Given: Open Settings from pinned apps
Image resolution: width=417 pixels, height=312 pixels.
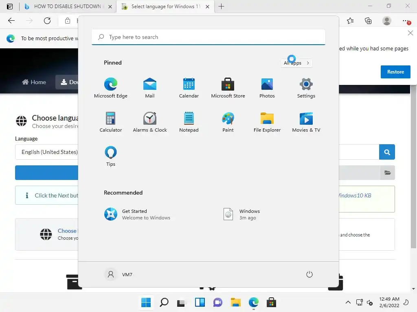Looking at the screenshot, I should pyautogui.click(x=306, y=88).
